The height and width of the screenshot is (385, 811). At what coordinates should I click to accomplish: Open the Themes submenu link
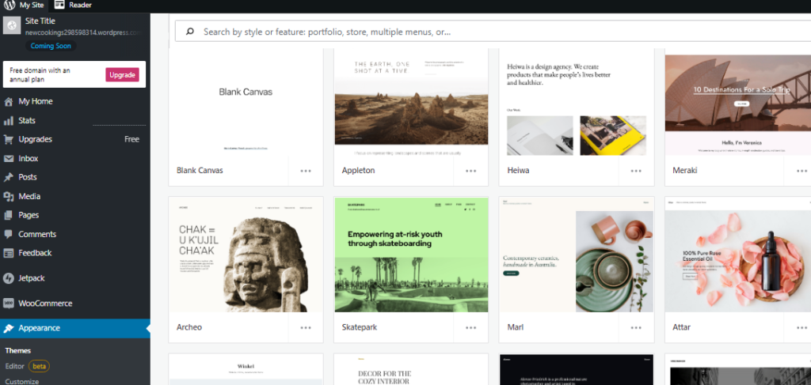[18, 350]
